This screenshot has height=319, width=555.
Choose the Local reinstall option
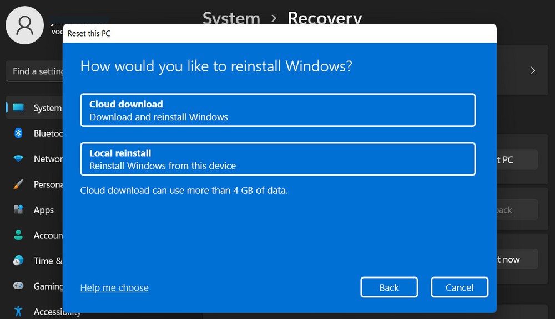(x=278, y=159)
